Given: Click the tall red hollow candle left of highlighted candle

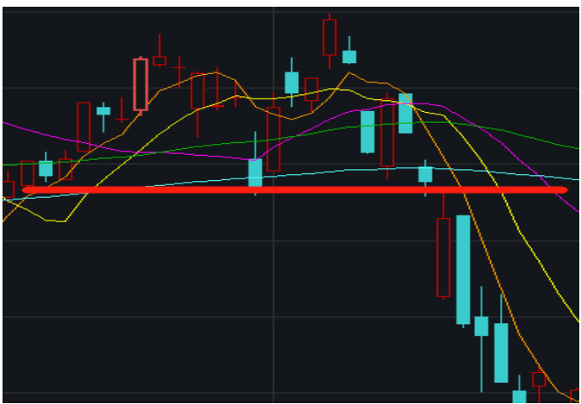Looking at the screenshot, I should [83, 126].
